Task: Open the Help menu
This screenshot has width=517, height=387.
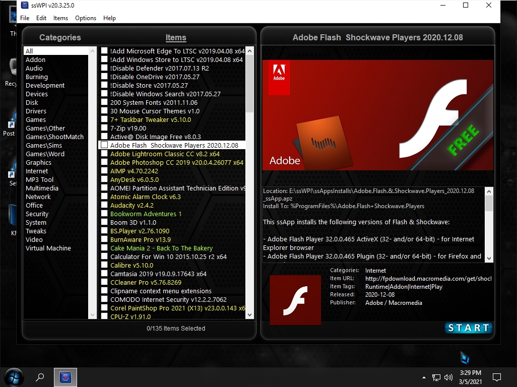Action: pos(109,18)
